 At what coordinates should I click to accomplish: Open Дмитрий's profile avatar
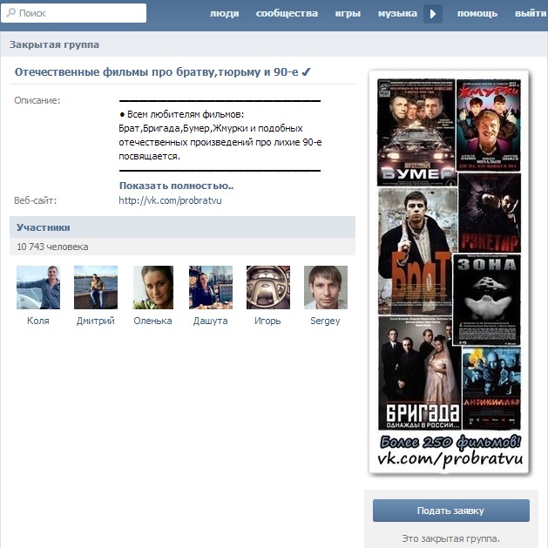coord(96,288)
